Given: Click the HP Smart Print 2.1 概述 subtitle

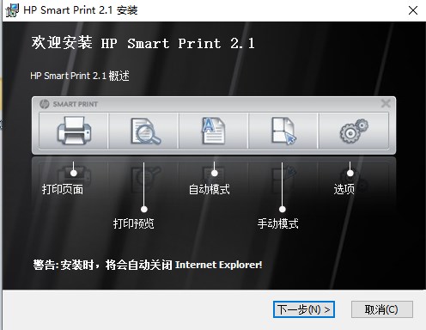Looking at the screenshot, I should (x=80, y=76).
